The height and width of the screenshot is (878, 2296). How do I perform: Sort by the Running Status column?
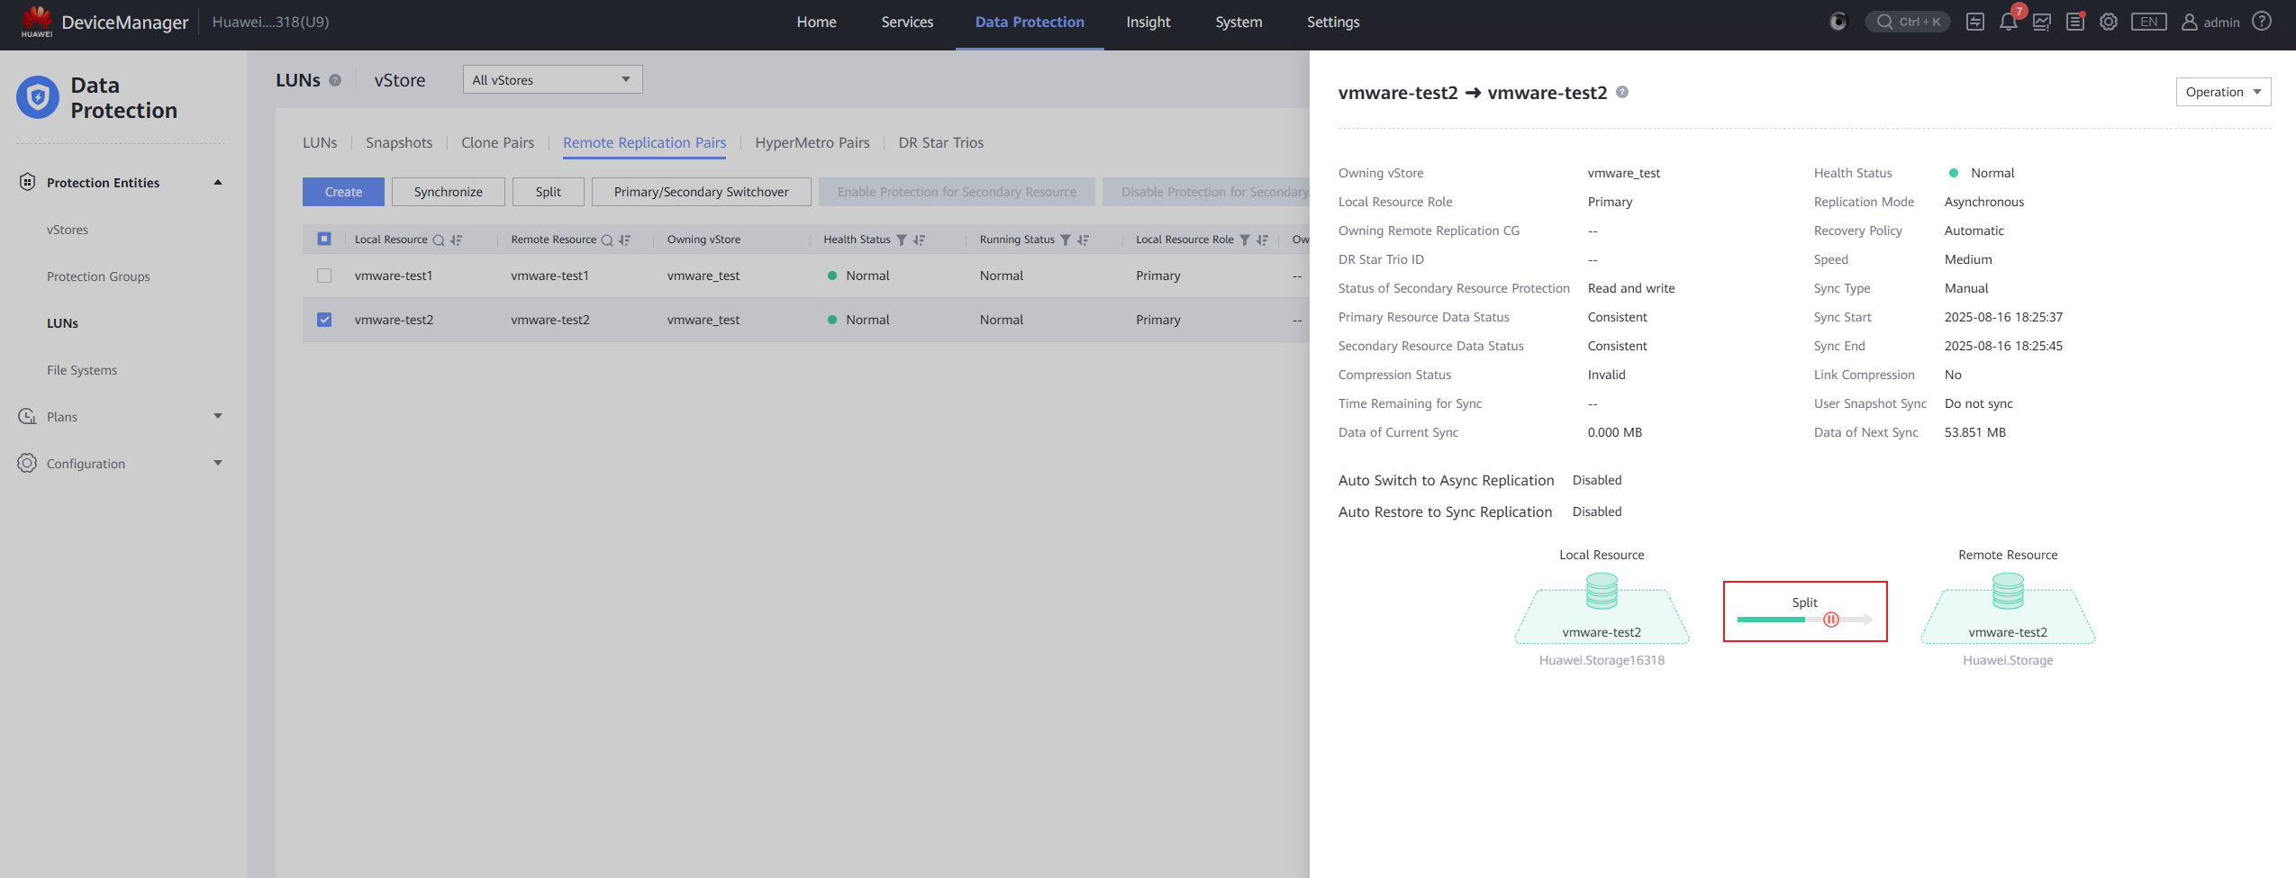[1083, 240]
